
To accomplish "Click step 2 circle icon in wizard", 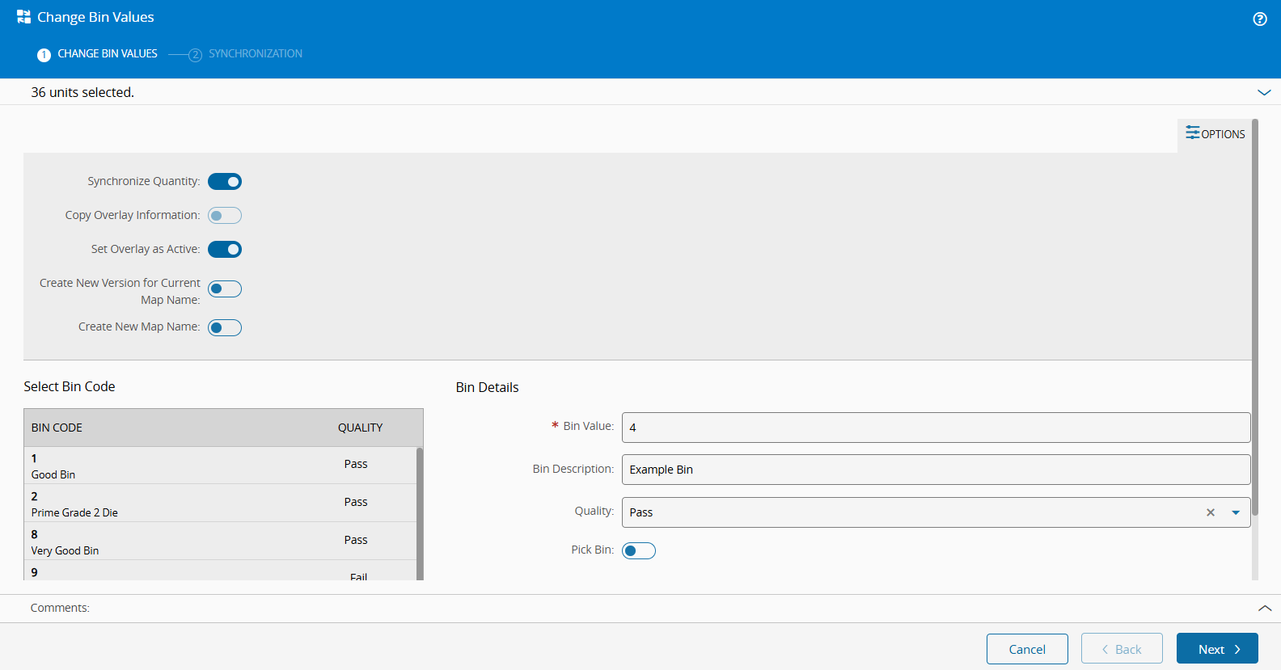I will click(x=195, y=55).
